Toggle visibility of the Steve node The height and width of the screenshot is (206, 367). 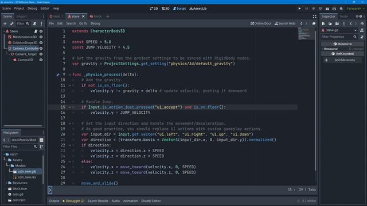click(x=41, y=31)
